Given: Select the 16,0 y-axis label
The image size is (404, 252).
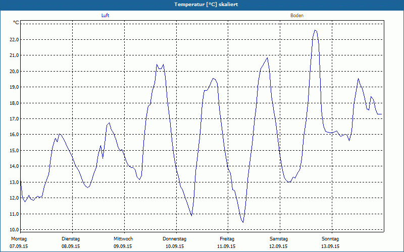Looking at the screenshot, I should point(14,135).
